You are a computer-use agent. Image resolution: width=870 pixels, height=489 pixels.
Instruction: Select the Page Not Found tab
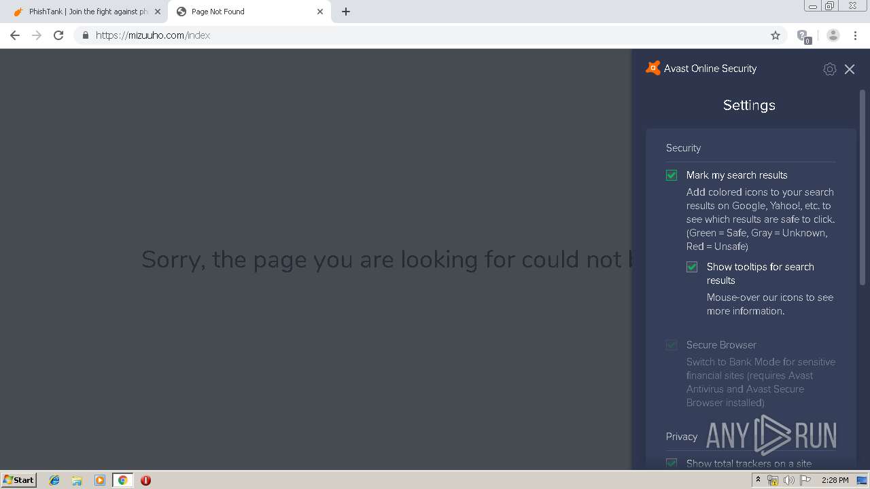click(x=248, y=12)
